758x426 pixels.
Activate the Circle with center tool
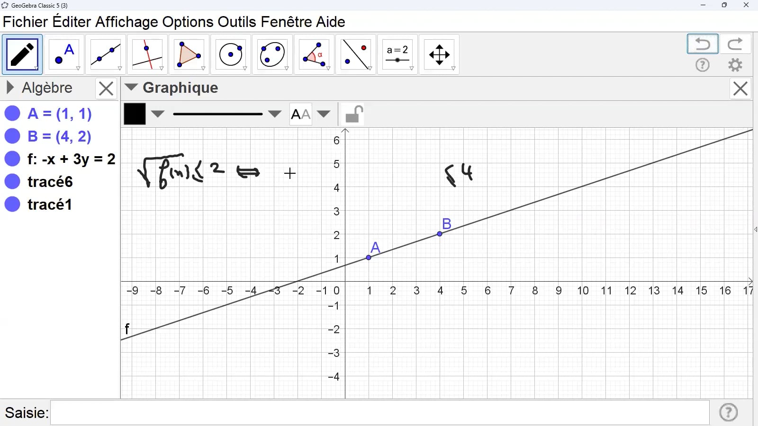[x=231, y=54]
